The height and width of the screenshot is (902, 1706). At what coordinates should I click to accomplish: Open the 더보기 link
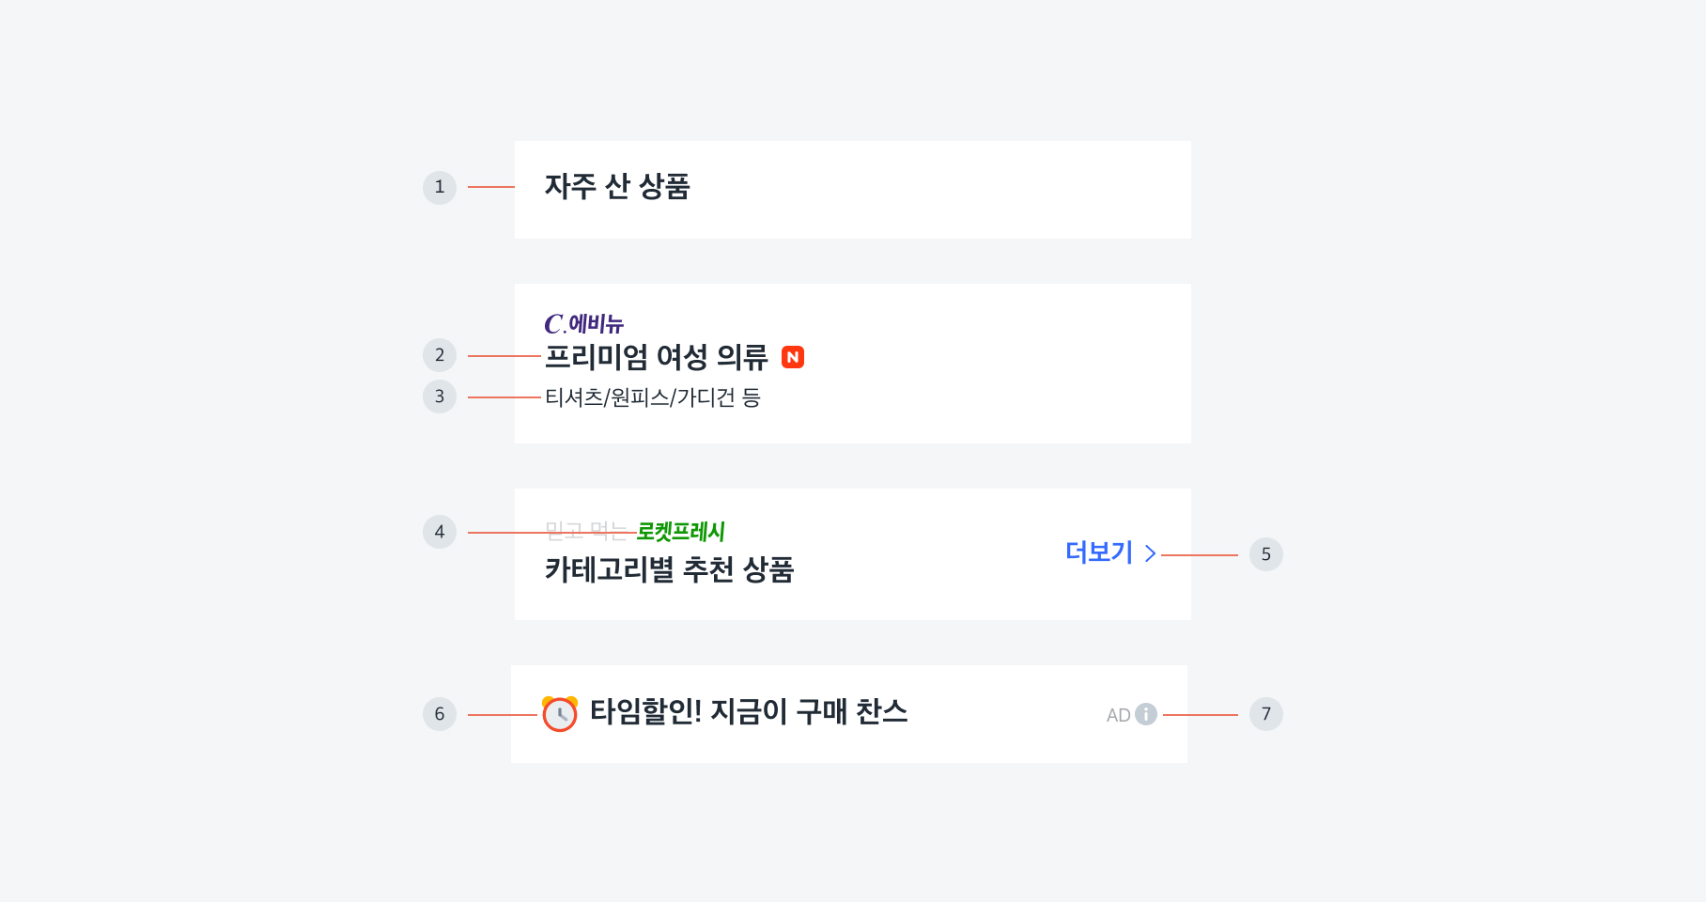tap(1099, 552)
